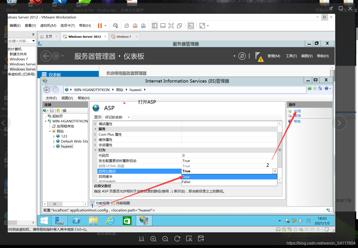This screenshot has width=358, height=248.
Task: Switch to the 主页 tab
Action: (x=49, y=36)
